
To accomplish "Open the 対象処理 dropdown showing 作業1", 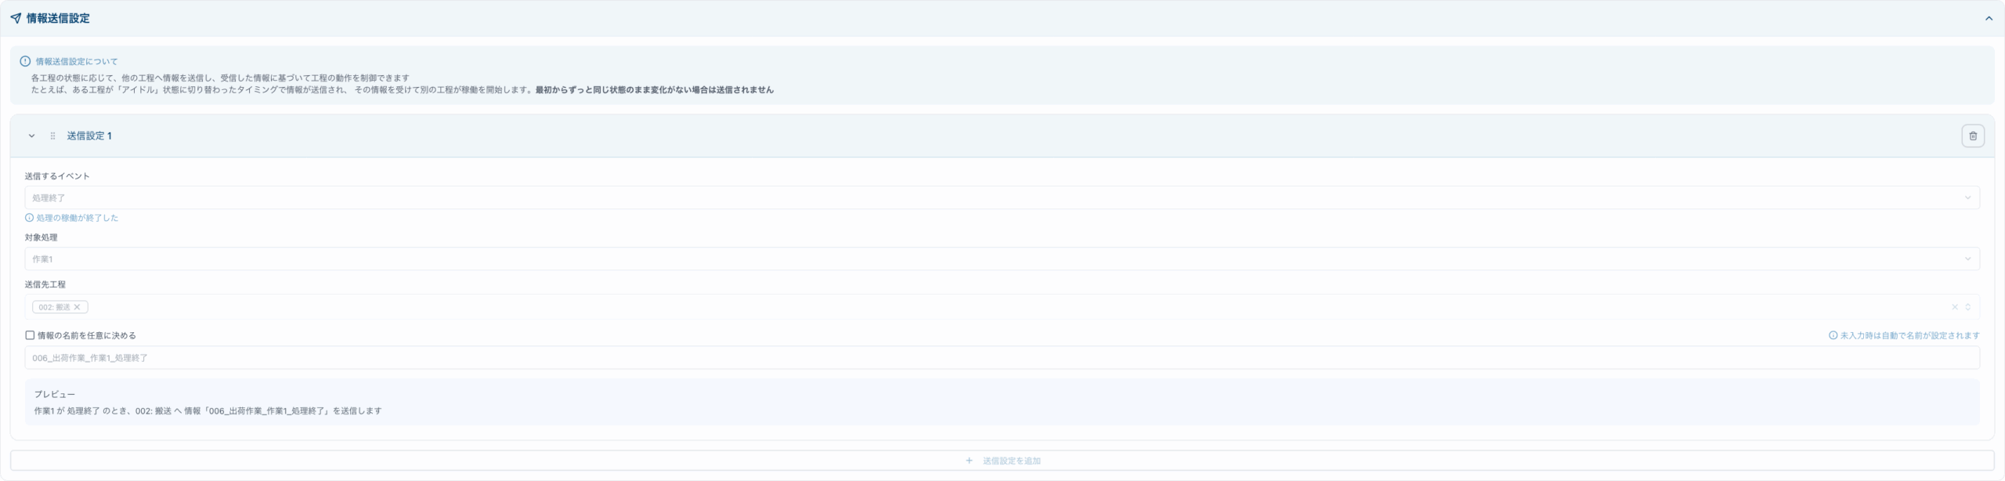I will click(1001, 259).
